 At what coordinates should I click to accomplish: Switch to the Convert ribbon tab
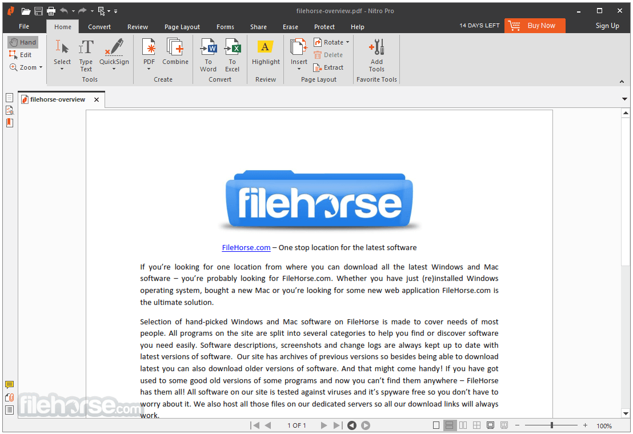pos(99,26)
